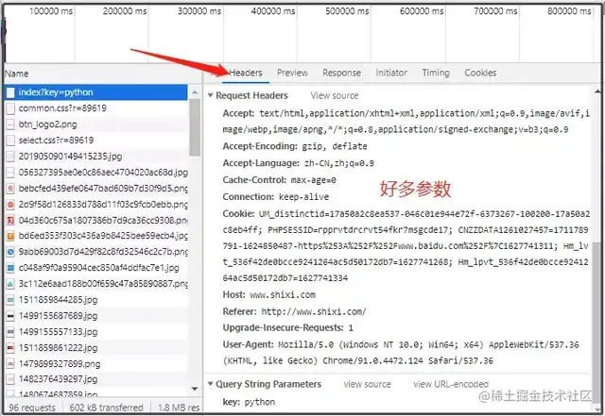Image resolution: width=605 pixels, height=416 pixels.
Task: Click the 700000 ms timeline marker
Action: tap(495, 11)
